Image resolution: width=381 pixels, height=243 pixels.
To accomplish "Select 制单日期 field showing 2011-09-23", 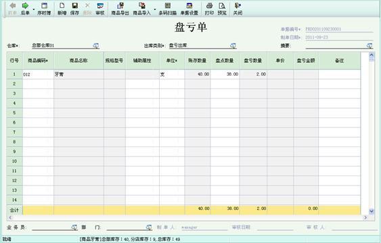I will 339,37.
